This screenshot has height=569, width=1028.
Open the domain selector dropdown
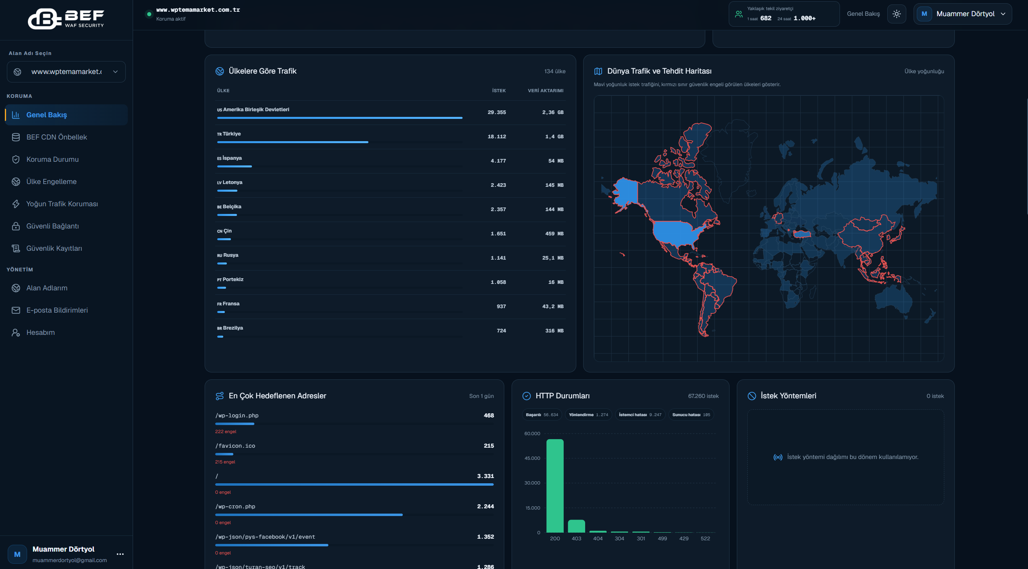66,72
